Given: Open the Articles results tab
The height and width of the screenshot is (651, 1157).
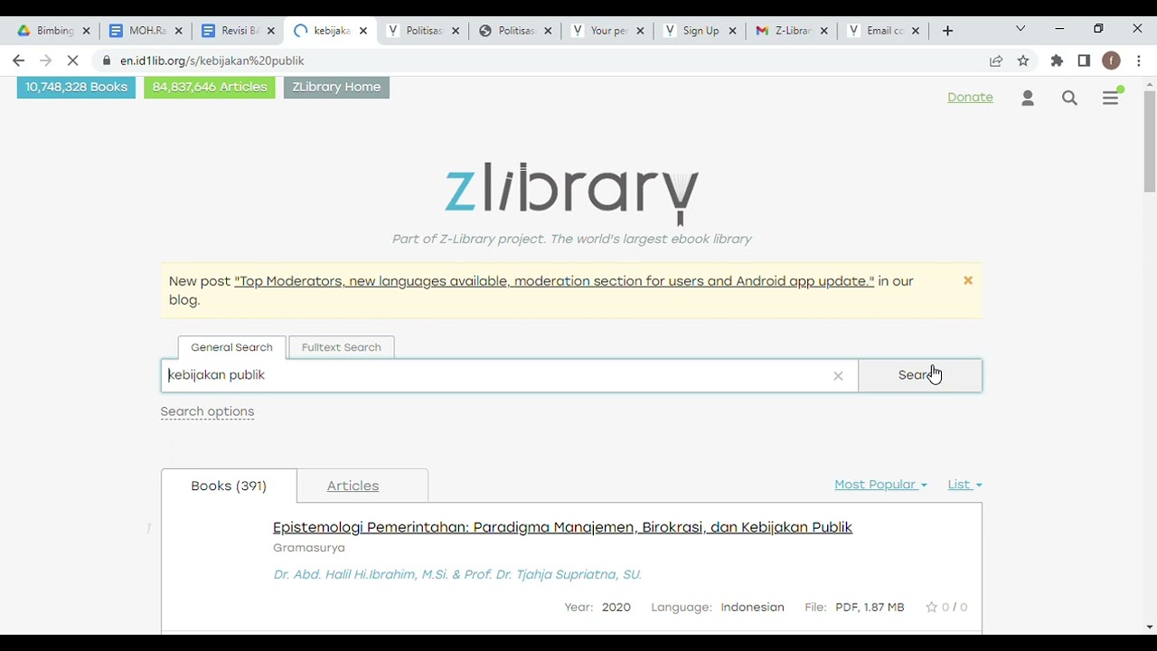Looking at the screenshot, I should (353, 486).
